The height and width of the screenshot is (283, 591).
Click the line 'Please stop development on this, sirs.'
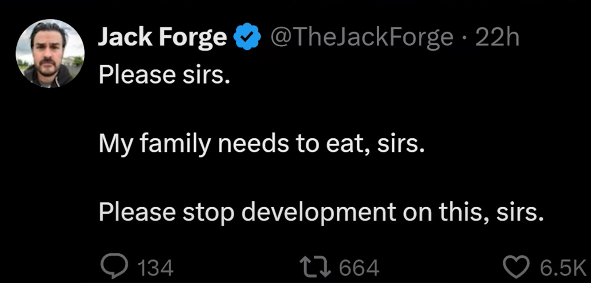point(321,213)
